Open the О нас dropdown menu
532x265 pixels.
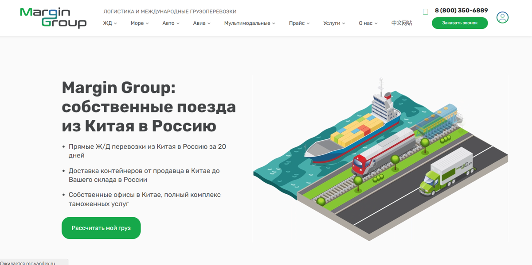(368, 23)
